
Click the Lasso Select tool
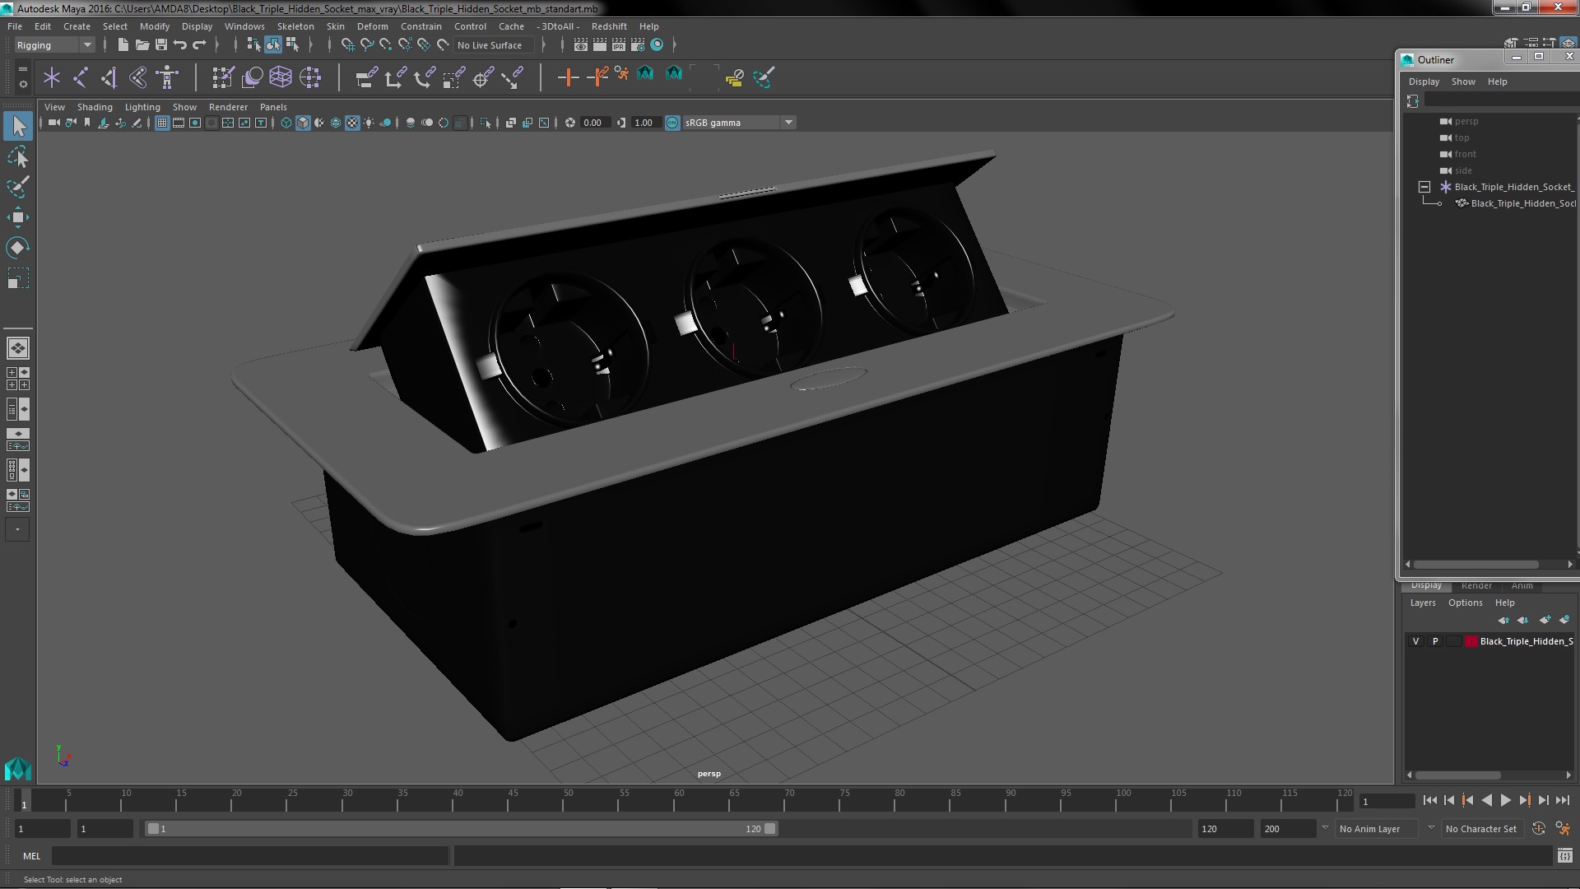coord(17,156)
